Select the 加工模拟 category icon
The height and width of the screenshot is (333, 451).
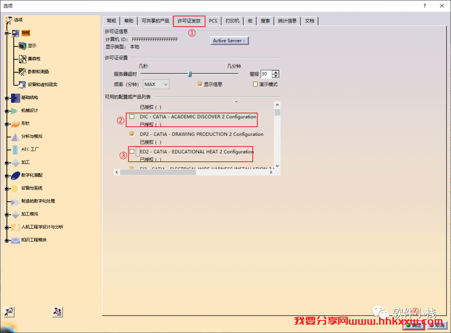(x=15, y=215)
